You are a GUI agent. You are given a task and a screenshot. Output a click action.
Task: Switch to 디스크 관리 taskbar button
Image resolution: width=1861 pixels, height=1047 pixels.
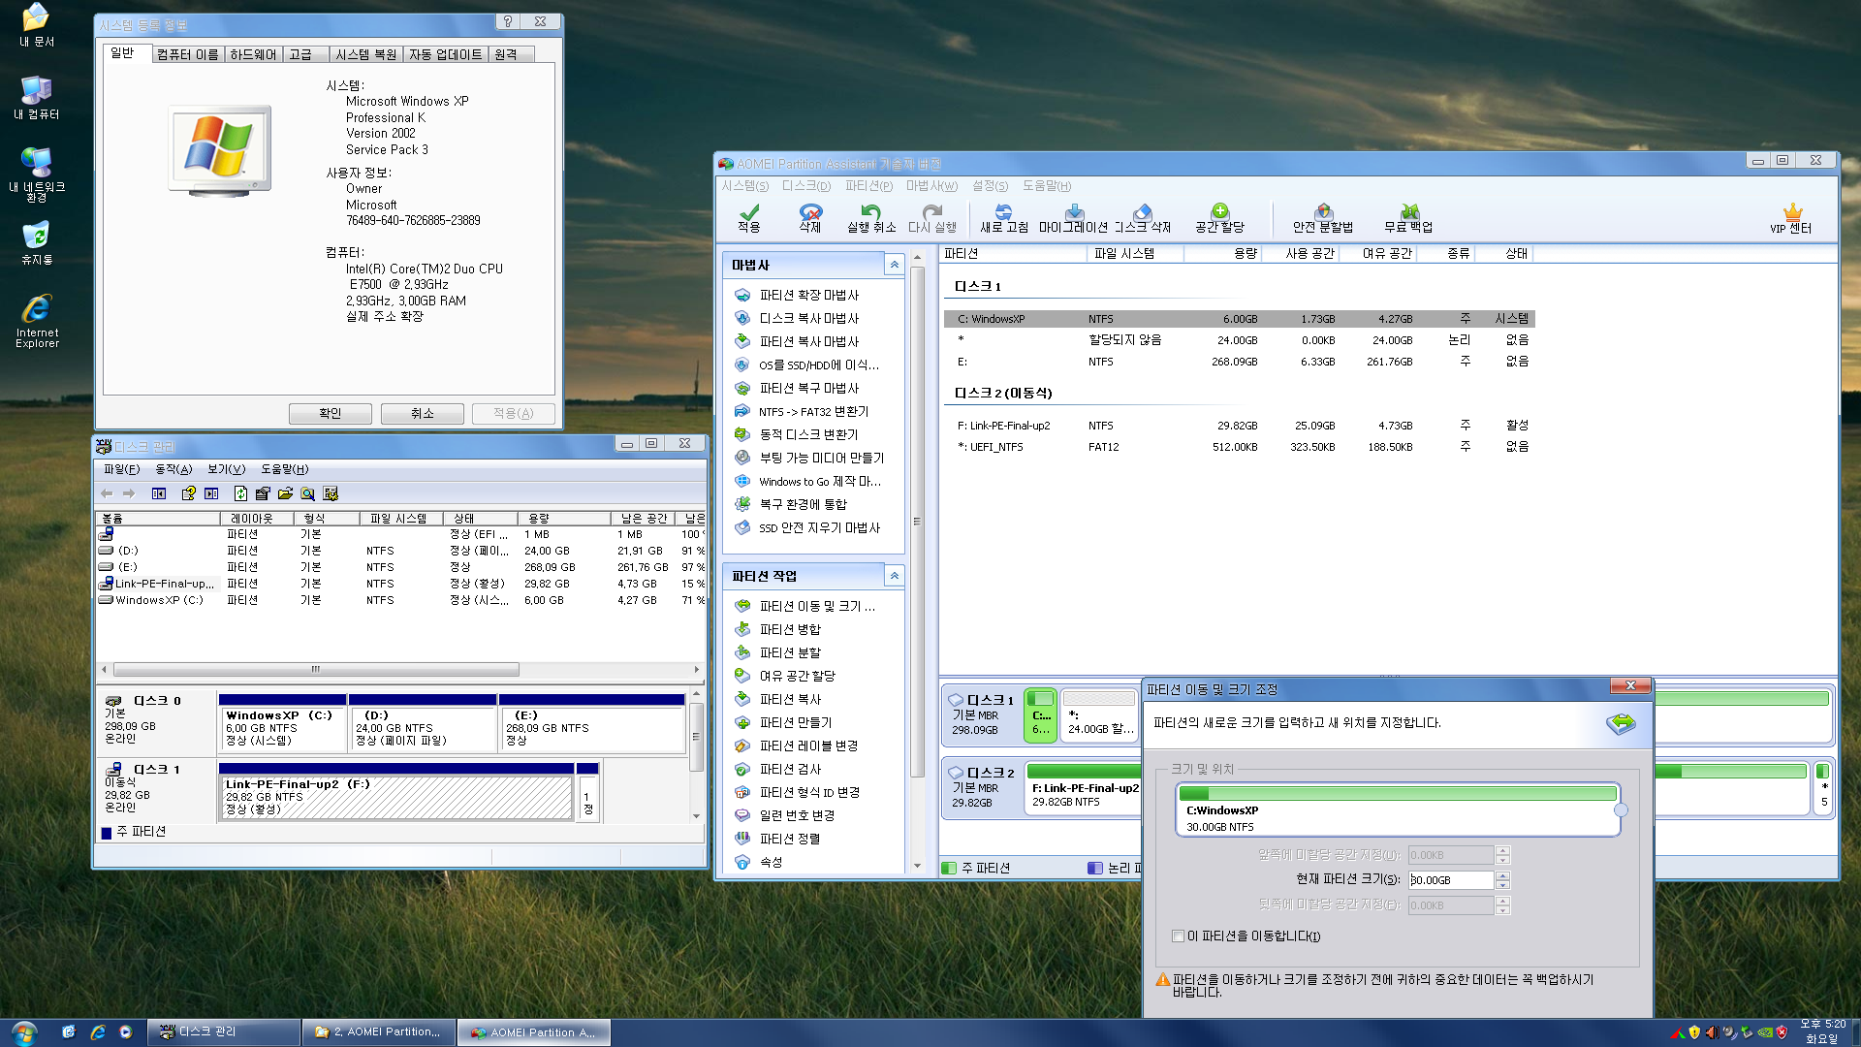point(223,1032)
